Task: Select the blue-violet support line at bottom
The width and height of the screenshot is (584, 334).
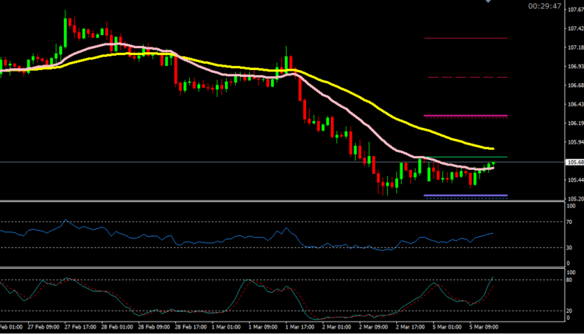Action: coord(465,195)
